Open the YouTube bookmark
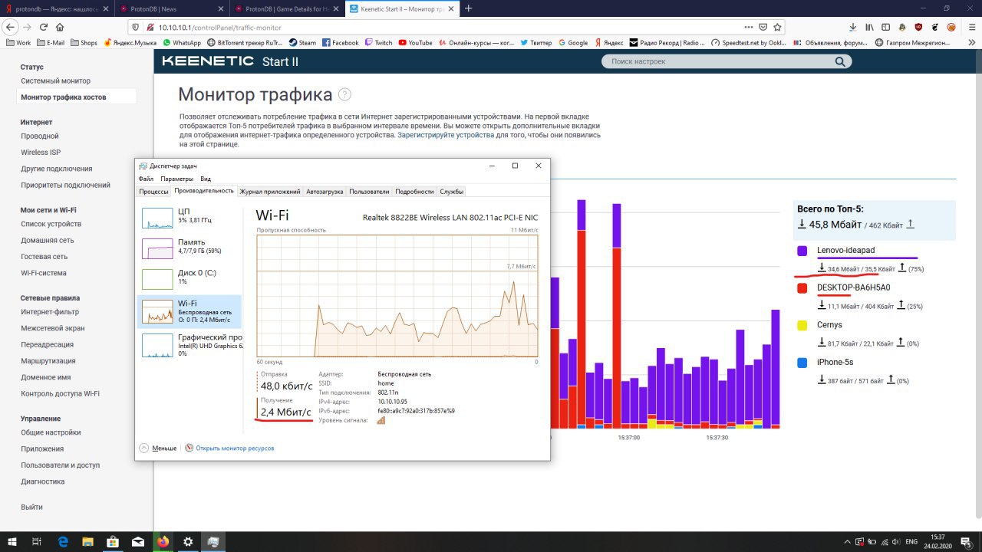This screenshot has width=982, height=552. [415, 43]
